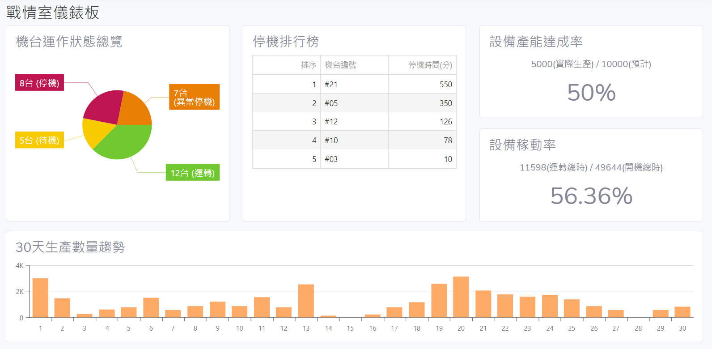The image size is (712, 349).
Task: Click the 設備產能達成率 card title
Action: pos(536,42)
